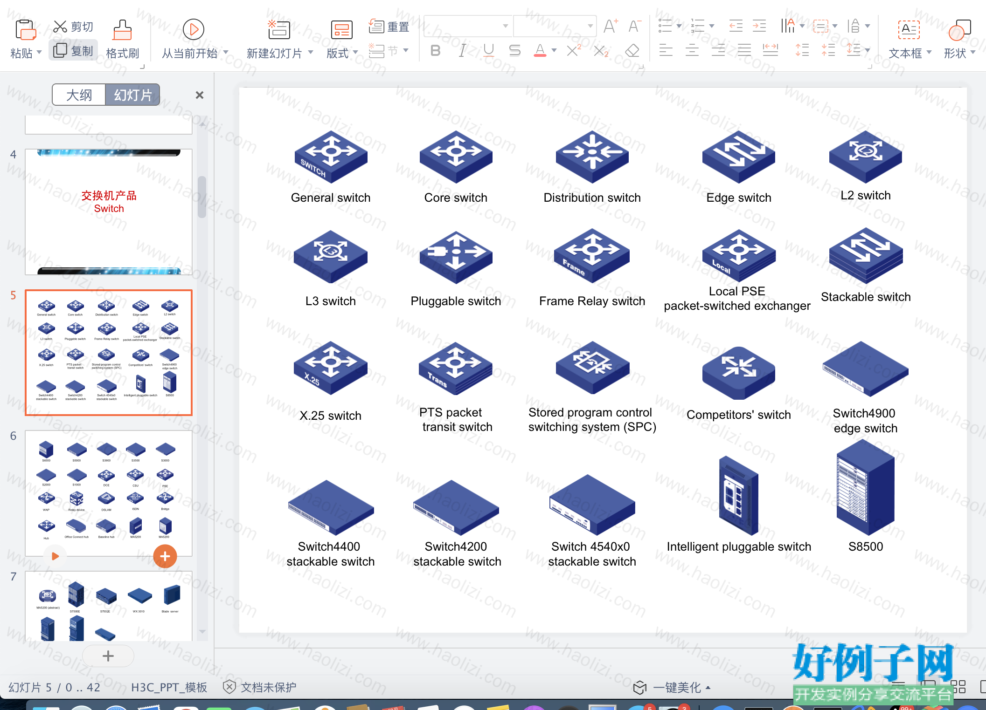
Task: Select the Stackable switch icon
Action: pyautogui.click(x=866, y=255)
